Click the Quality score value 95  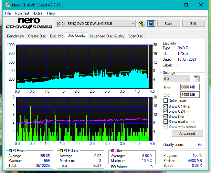200,145
